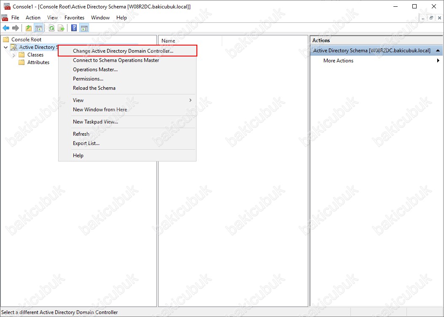Select Reload the Schema
Image resolution: width=444 pixels, height=317 pixels.
click(x=127, y=88)
